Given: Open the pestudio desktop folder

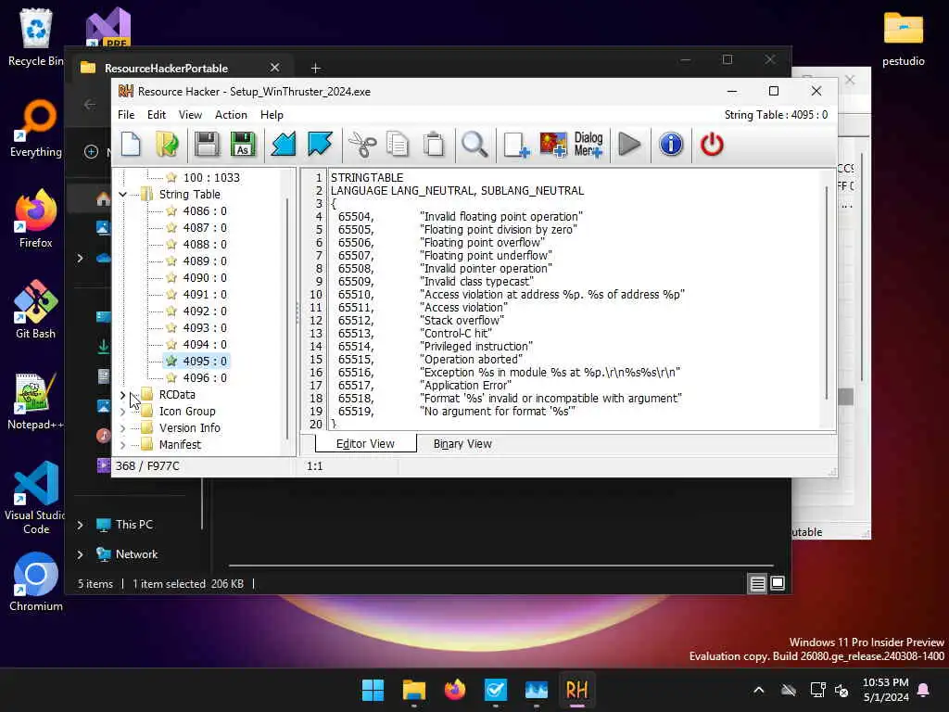Looking at the screenshot, I should [x=903, y=39].
